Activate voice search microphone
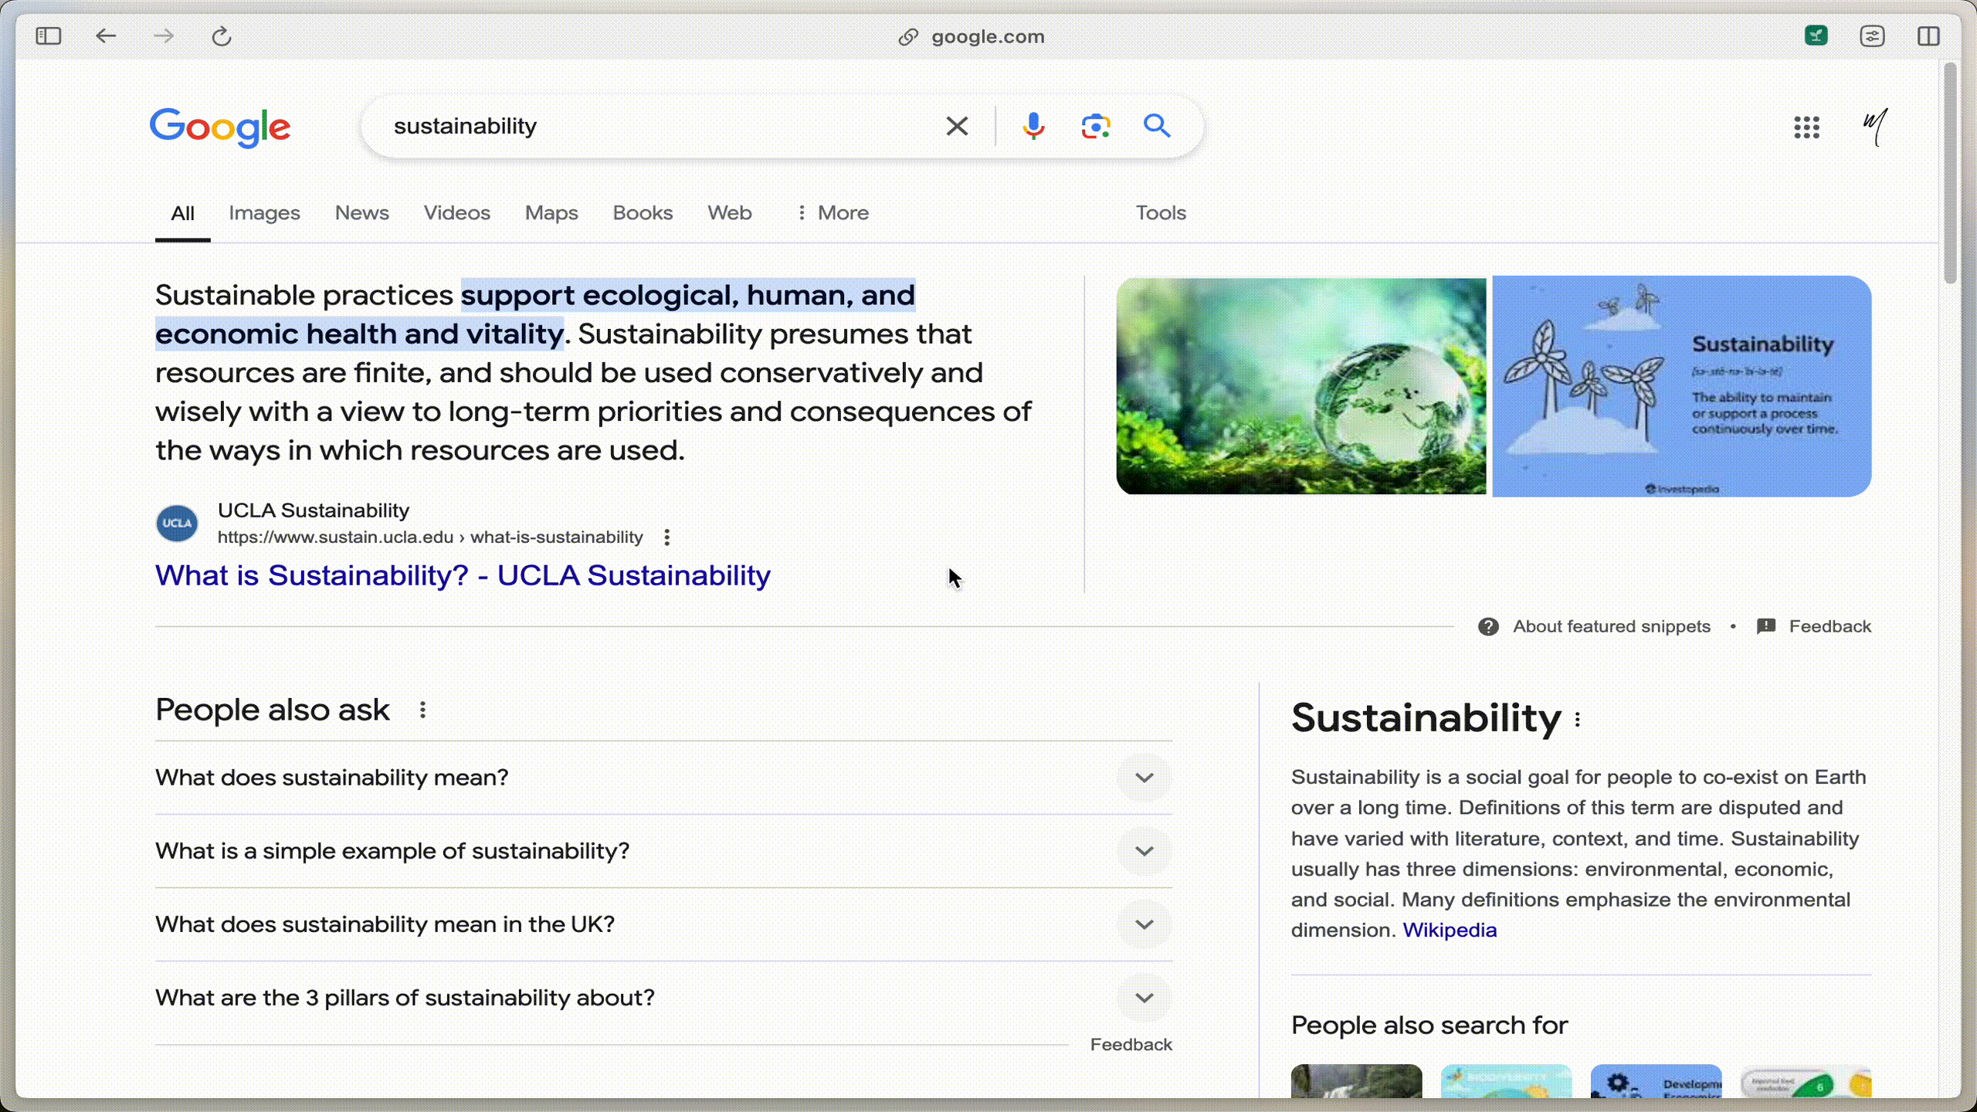This screenshot has height=1112, width=1977. click(1033, 126)
